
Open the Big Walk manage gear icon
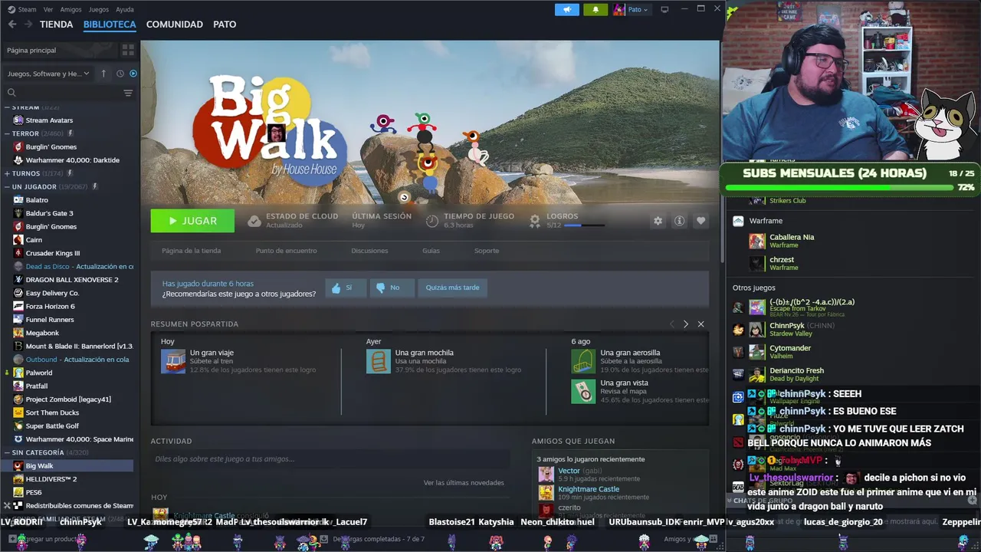coord(658,221)
